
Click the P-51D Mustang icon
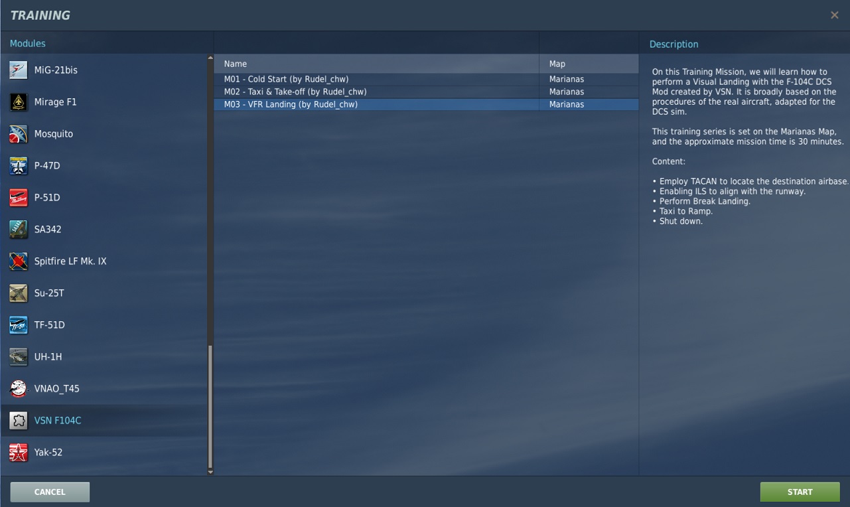tap(19, 198)
